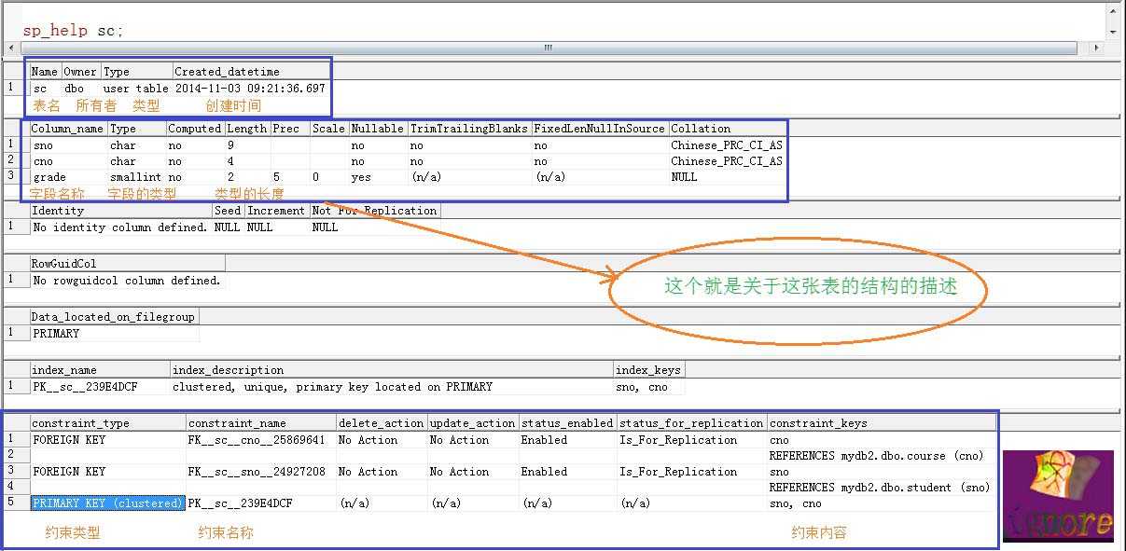
Task: Select the 'Scale' column header
Action: pos(329,129)
